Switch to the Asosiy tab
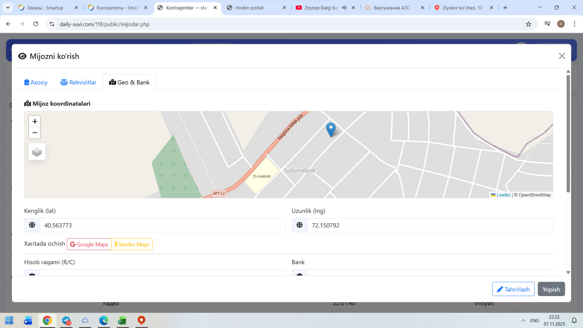The width and height of the screenshot is (583, 328). pyautogui.click(x=36, y=82)
